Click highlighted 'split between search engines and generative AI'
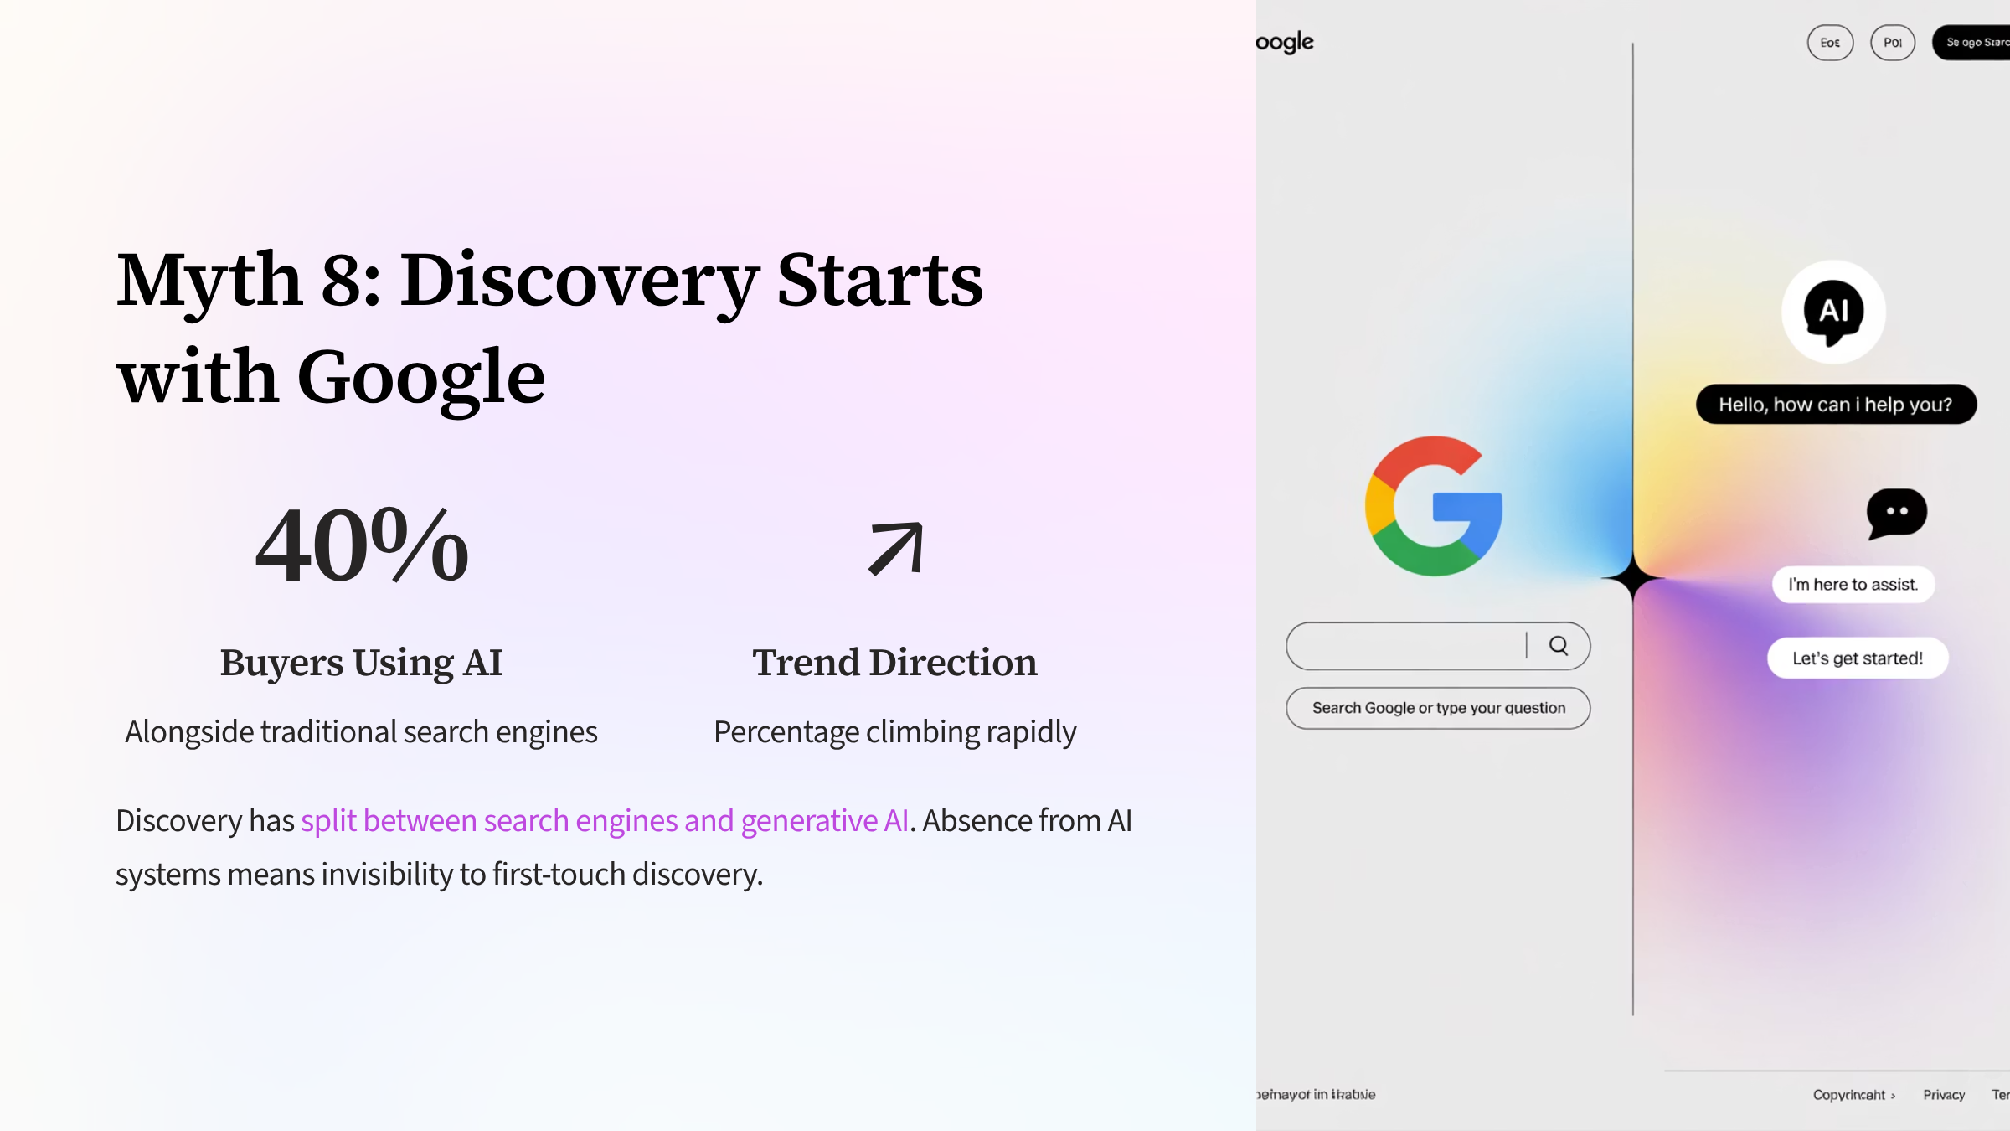The image size is (2010, 1131). click(x=605, y=821)
